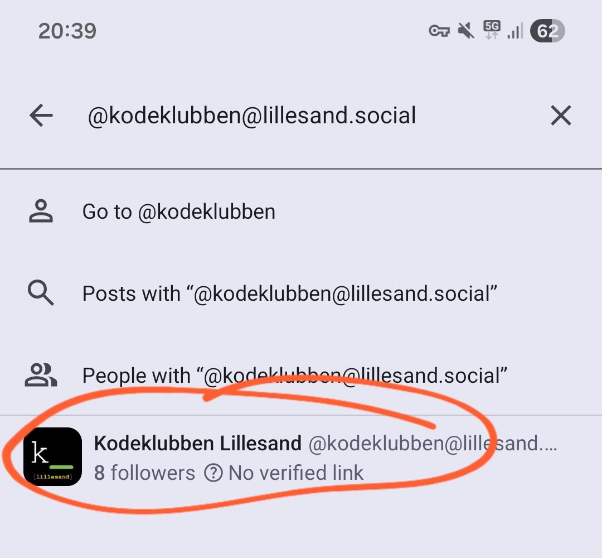Tap the VPN key status icon
The image size is (602, 558).
click(x=439, y=31)
